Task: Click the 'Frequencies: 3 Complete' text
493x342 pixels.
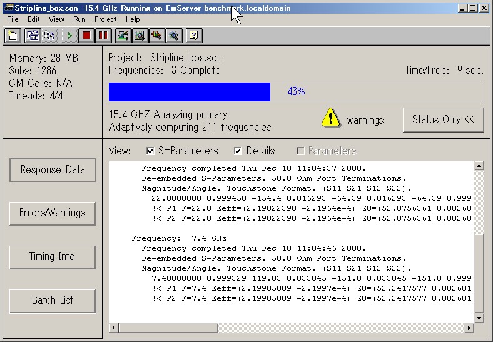Action: pos(165,70)
